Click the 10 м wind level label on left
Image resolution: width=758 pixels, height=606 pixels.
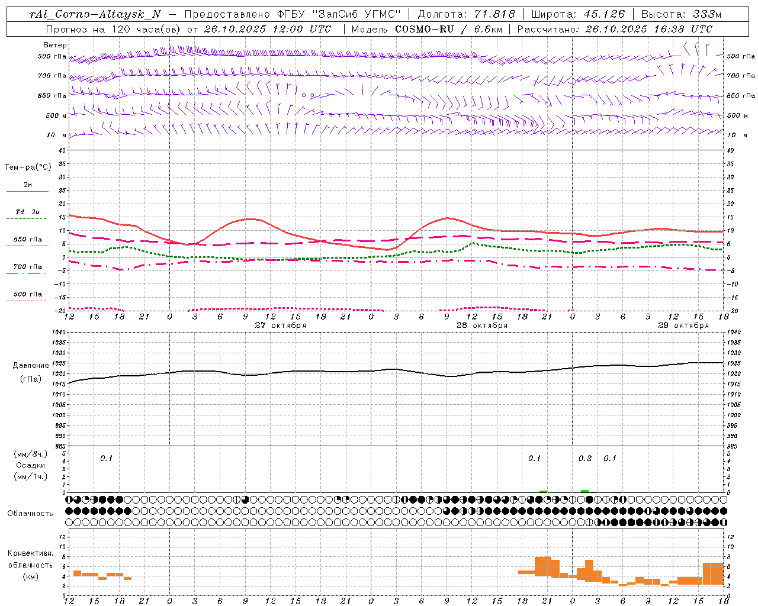(57, 136)
